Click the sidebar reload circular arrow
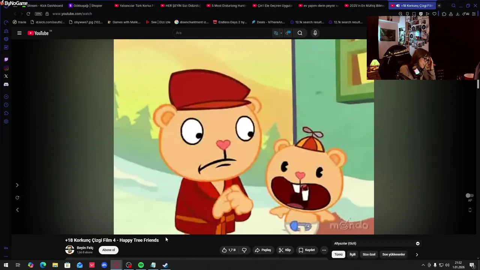480x270 pixels. pos(17,198)
